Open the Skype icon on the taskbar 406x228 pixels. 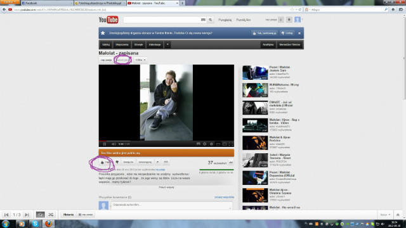pos(36,224)
